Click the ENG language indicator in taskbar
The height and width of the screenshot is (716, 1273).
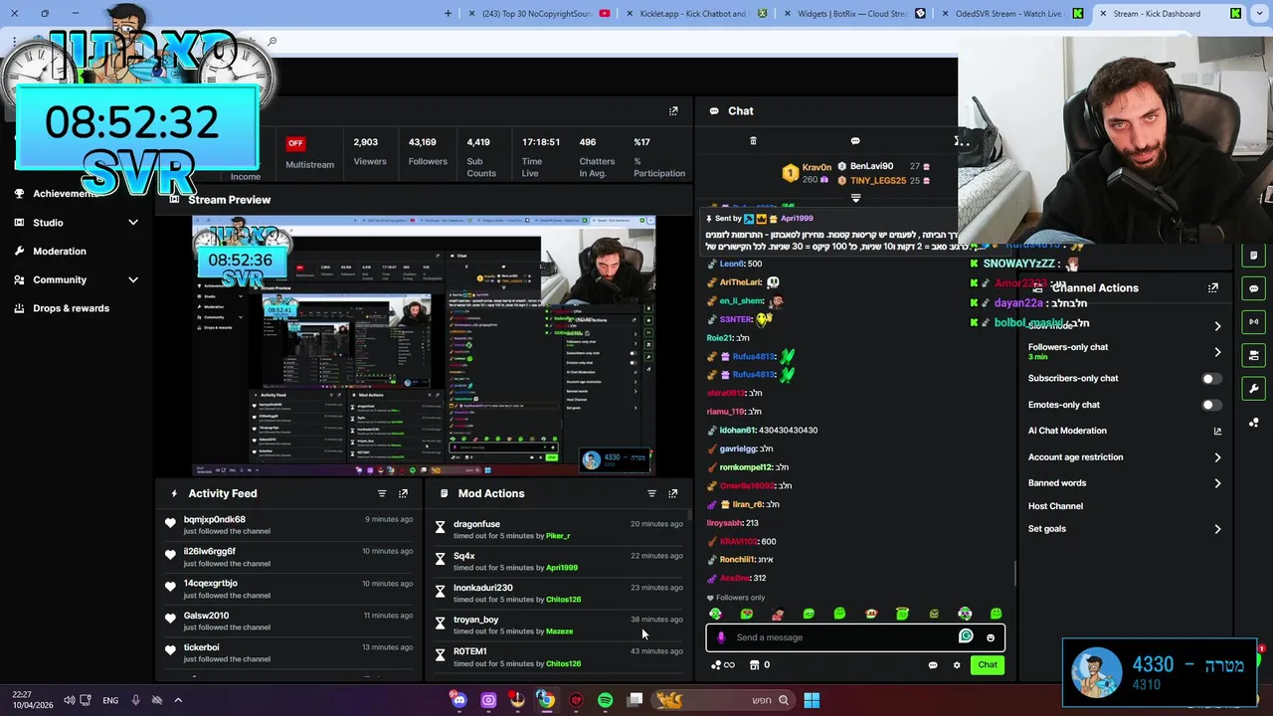coord(110,700)
